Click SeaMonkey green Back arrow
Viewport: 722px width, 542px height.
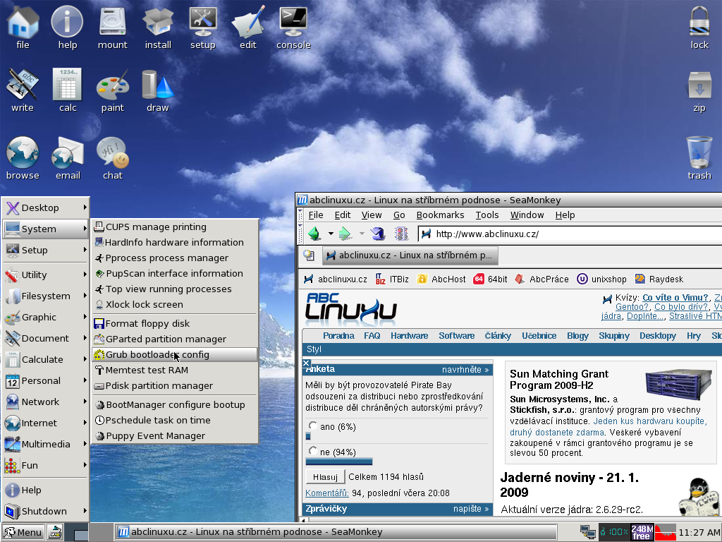314,234
